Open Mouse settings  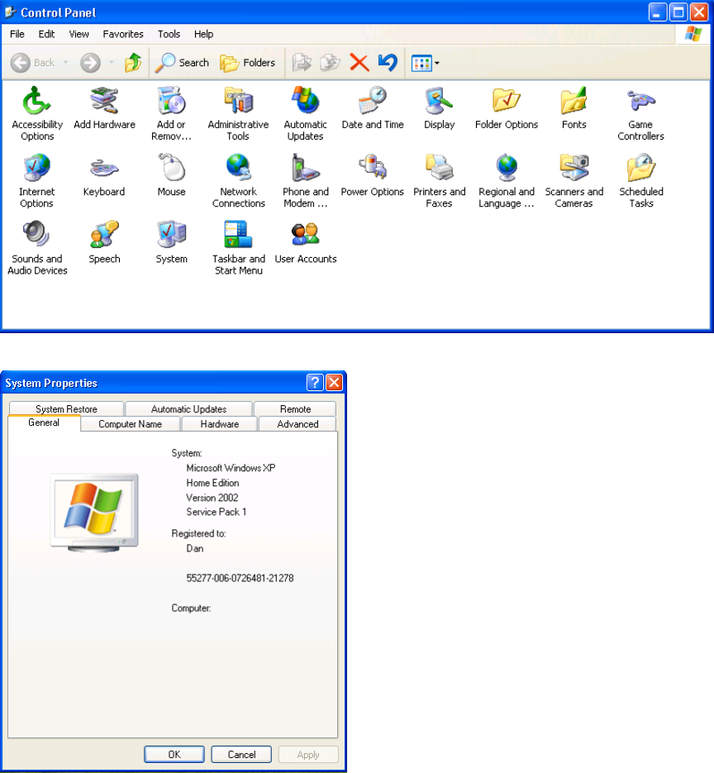pyautogui.click(x=171, y=175)
